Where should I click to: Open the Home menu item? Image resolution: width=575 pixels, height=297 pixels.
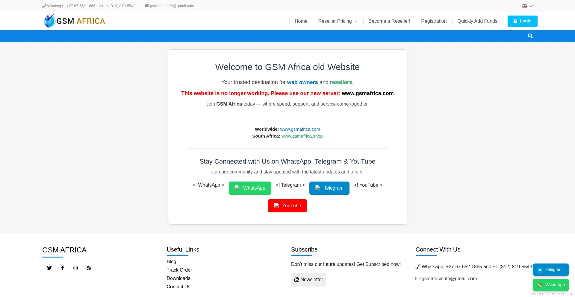point(301,21)
